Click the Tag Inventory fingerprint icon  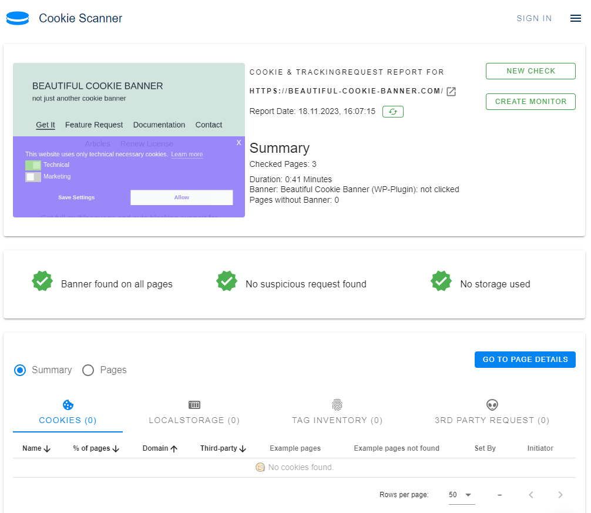click(337, 404)
